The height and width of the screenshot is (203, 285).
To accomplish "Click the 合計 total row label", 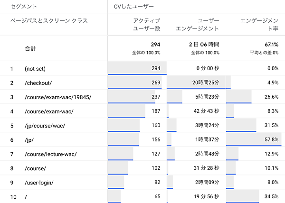I will 30,48.
